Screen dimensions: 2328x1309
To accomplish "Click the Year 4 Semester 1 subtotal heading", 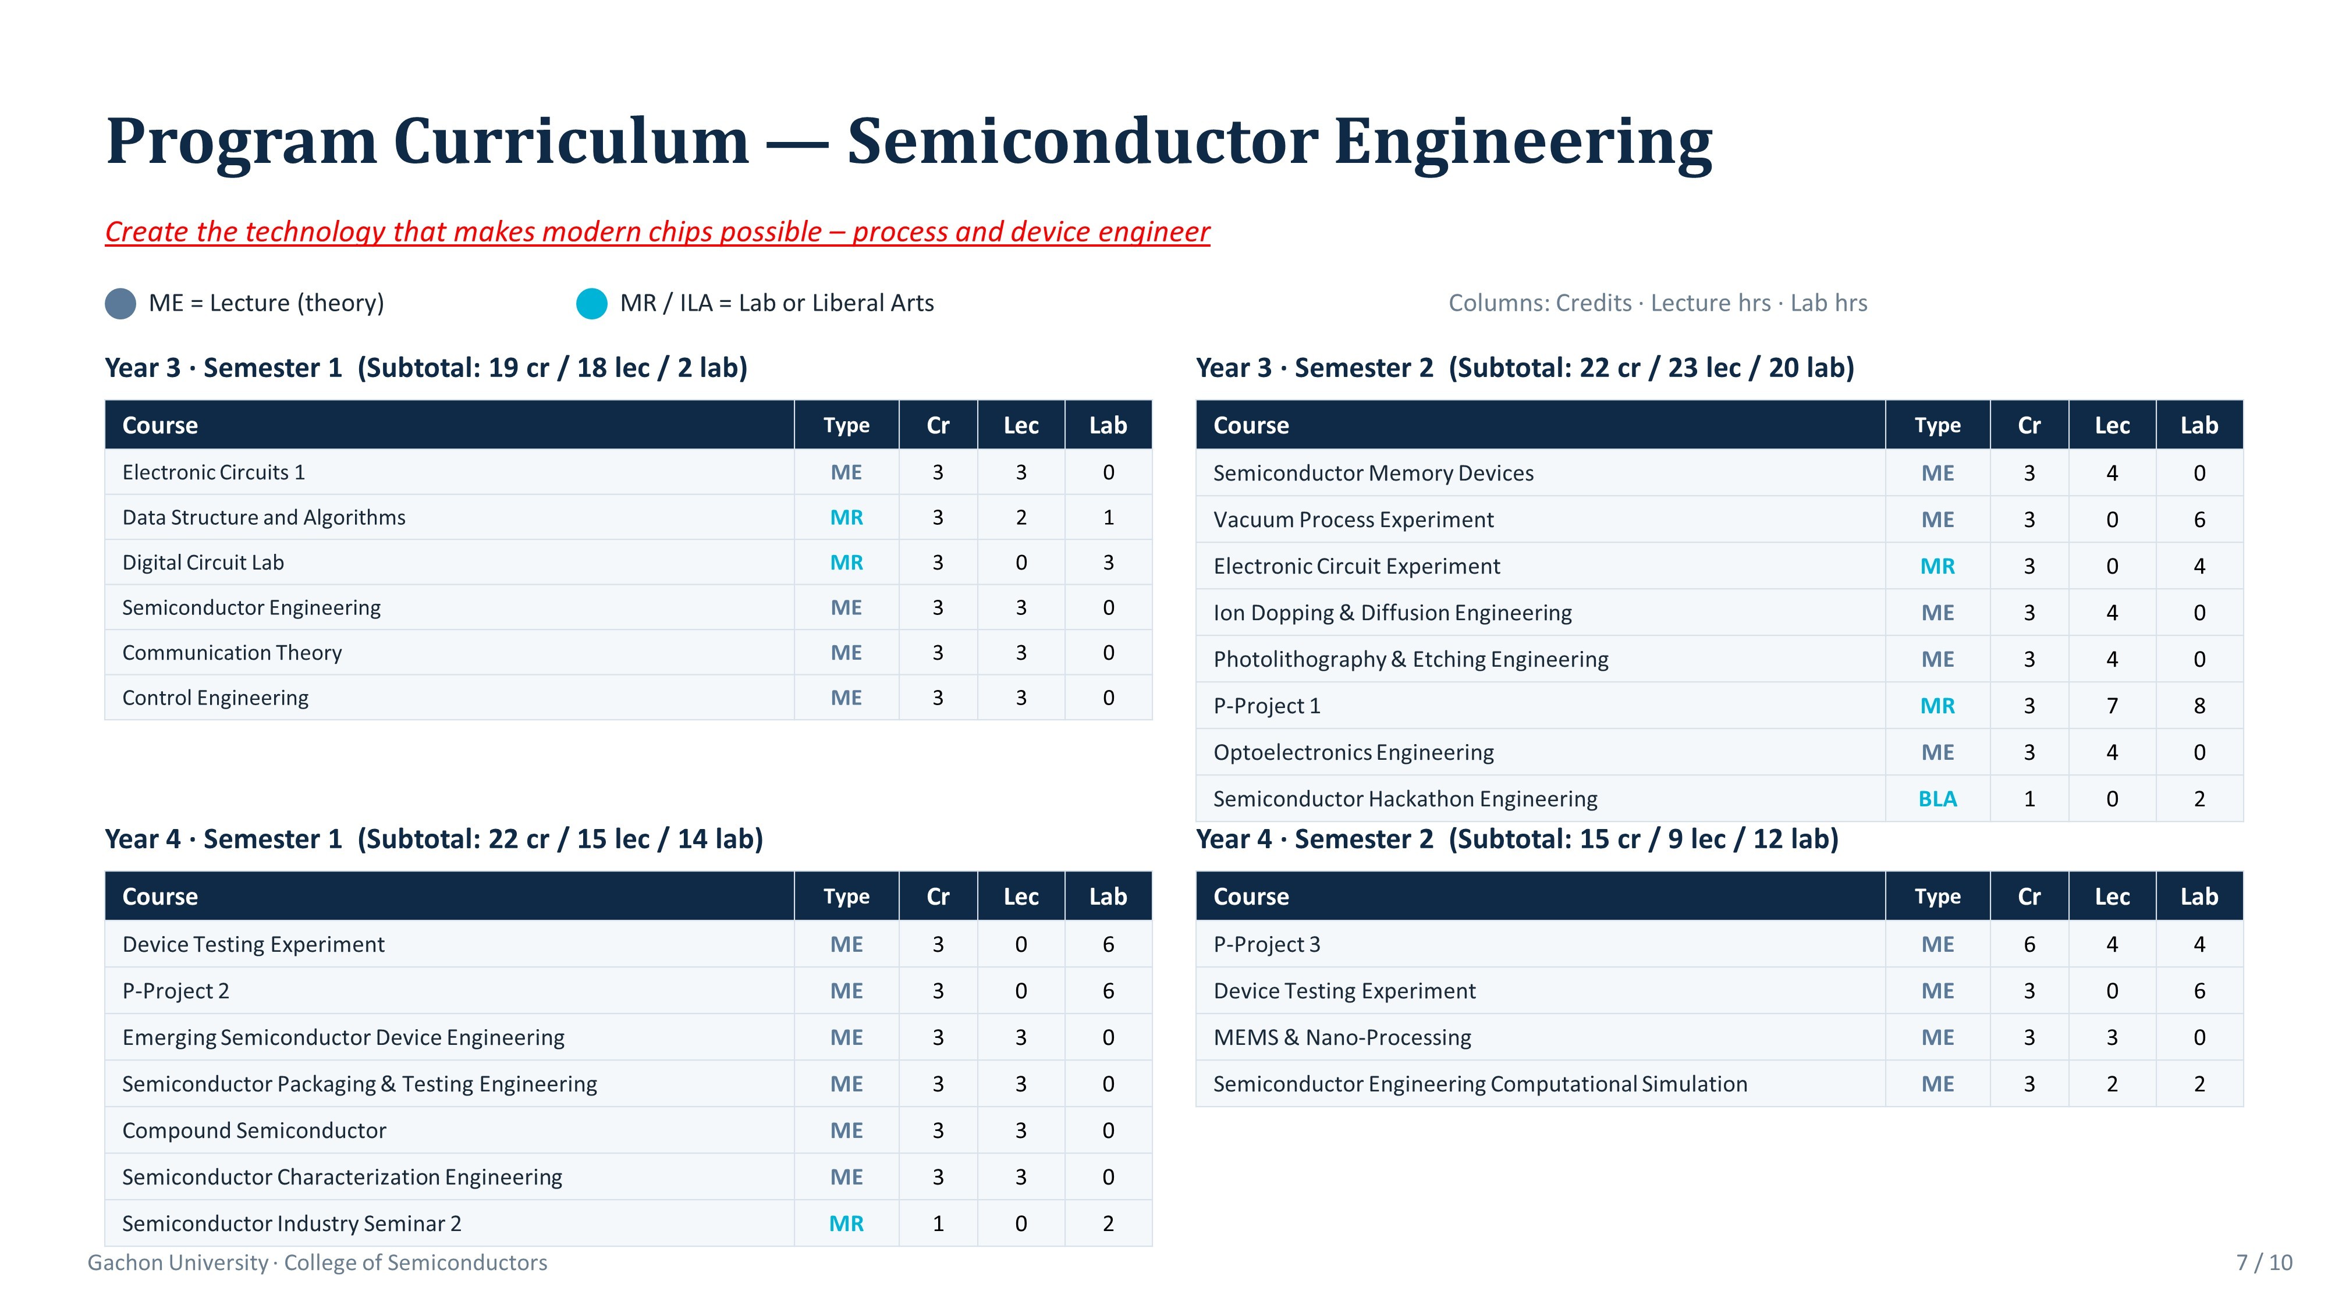I will 434,840.
